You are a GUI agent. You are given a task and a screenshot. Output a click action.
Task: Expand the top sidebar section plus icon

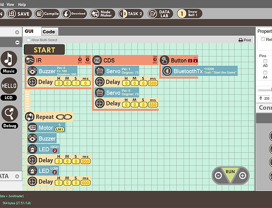click(17, 32)
